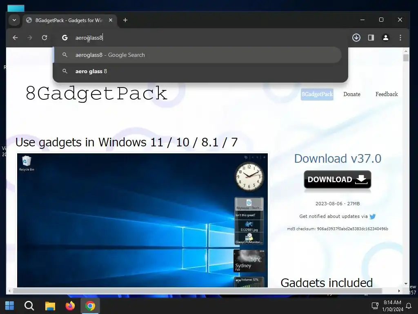
Task: Launch File Explorer from the taskbar
Action: coord(50,306)
